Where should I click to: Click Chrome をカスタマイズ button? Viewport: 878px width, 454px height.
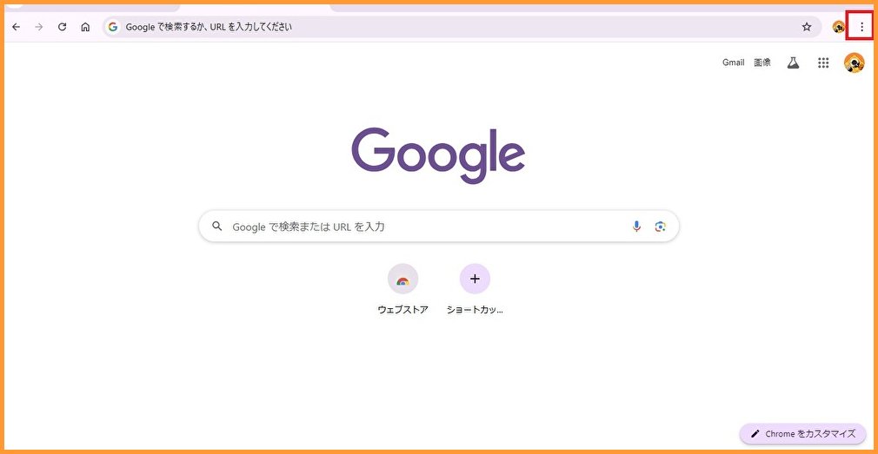click(802, 433)
